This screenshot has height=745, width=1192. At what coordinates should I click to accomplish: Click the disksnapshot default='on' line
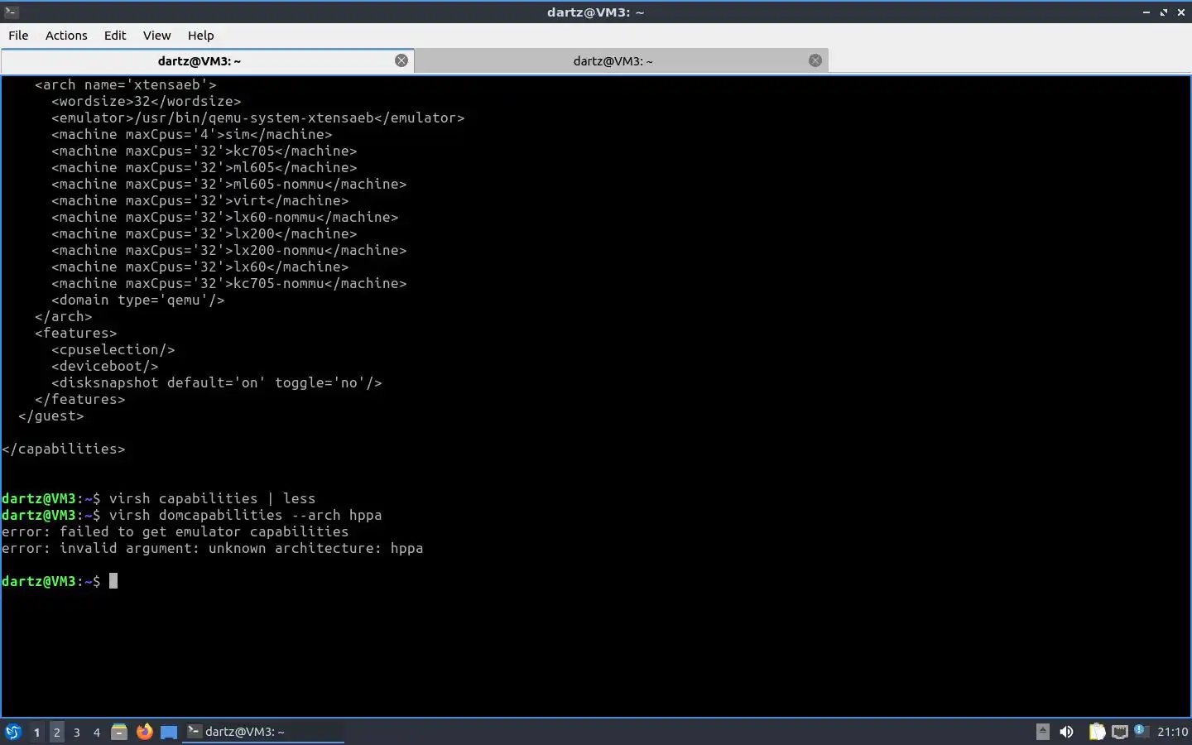pyautogui.click(x=217, y=382)
